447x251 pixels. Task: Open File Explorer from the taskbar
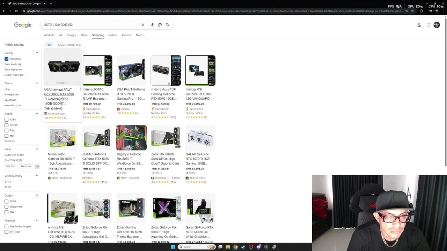(228, 247)
